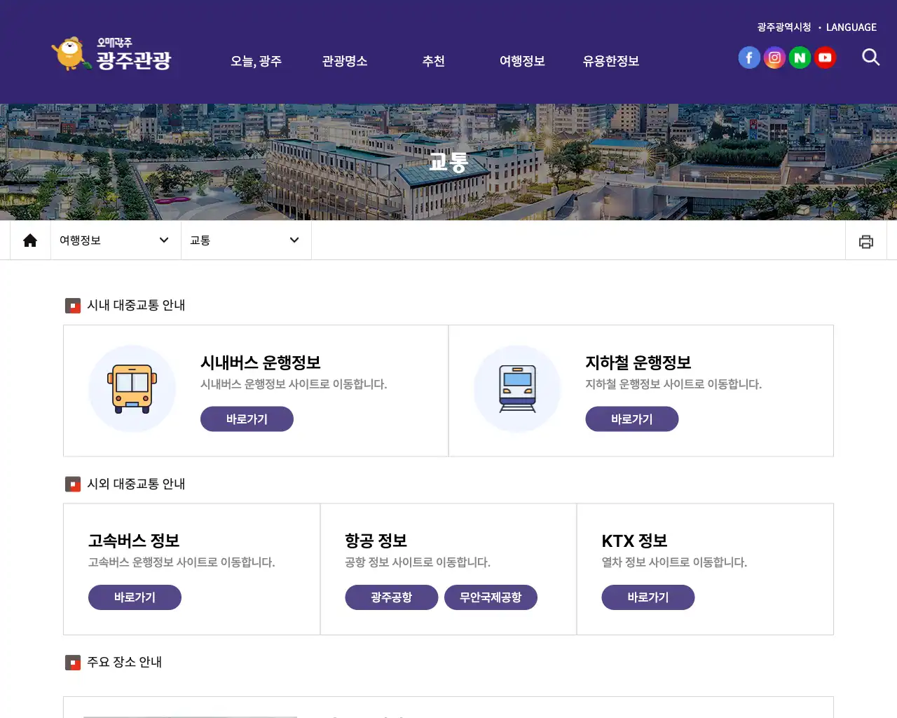
Task: Open the YouTube channel icon
Action: coord(825,57)
